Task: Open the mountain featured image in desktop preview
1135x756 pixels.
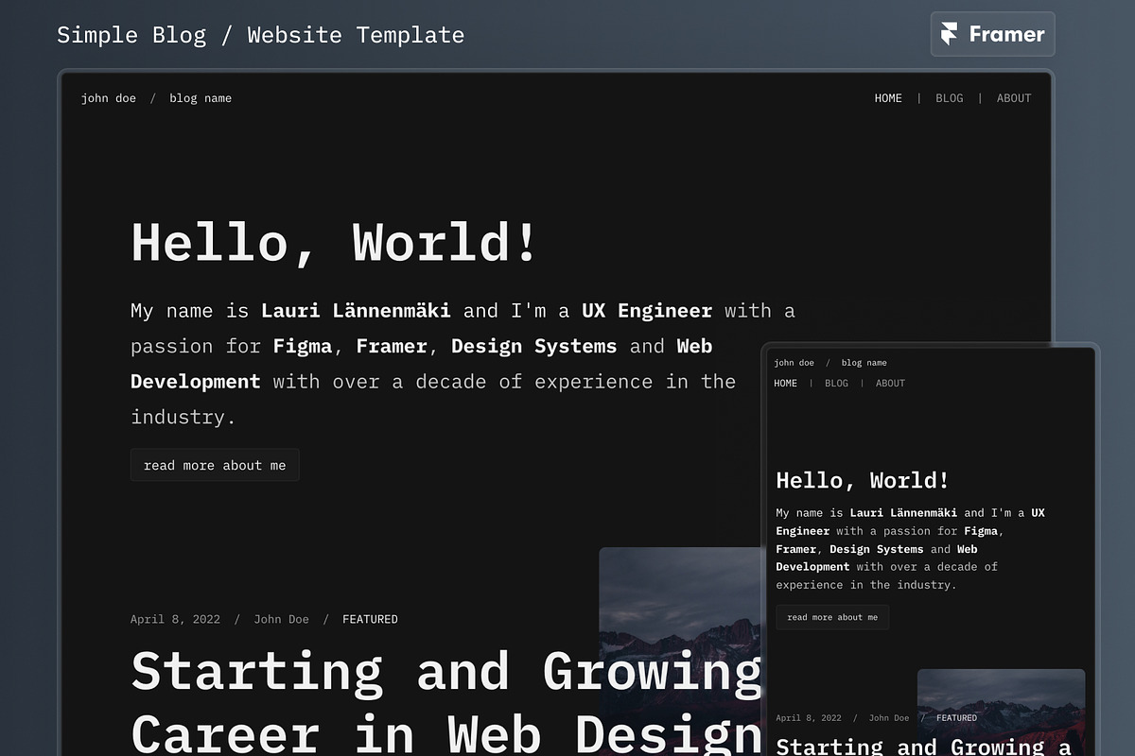Action: pos(681,652)
